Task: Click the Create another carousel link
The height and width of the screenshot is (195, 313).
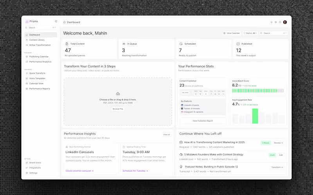Action: pos(79,171)
